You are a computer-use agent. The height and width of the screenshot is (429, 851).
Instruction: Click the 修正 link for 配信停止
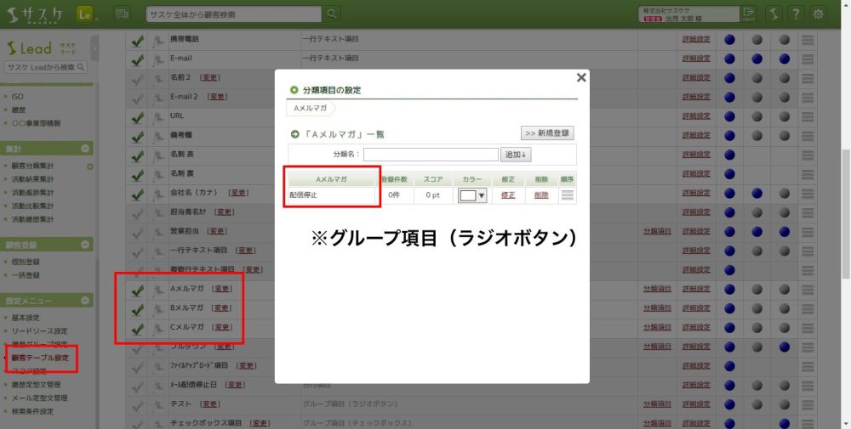(508, 195)
